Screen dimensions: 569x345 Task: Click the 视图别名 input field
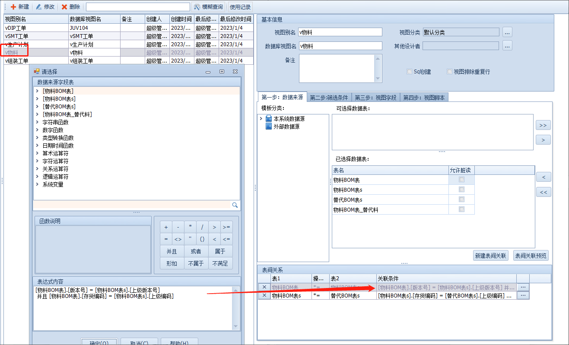pos(340,32)
